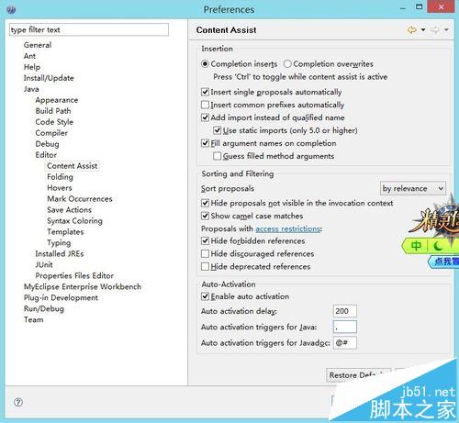Click the Restore Defaults button

(359, 375)
